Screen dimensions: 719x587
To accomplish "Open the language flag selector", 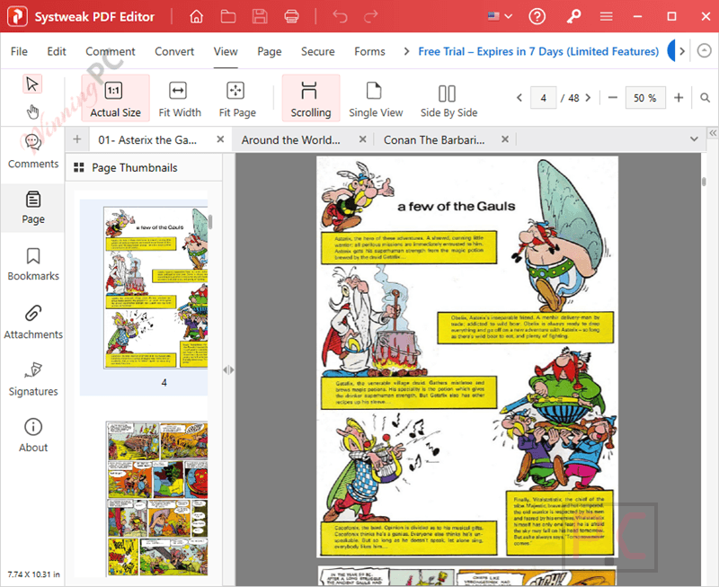I will click(500, 16).
